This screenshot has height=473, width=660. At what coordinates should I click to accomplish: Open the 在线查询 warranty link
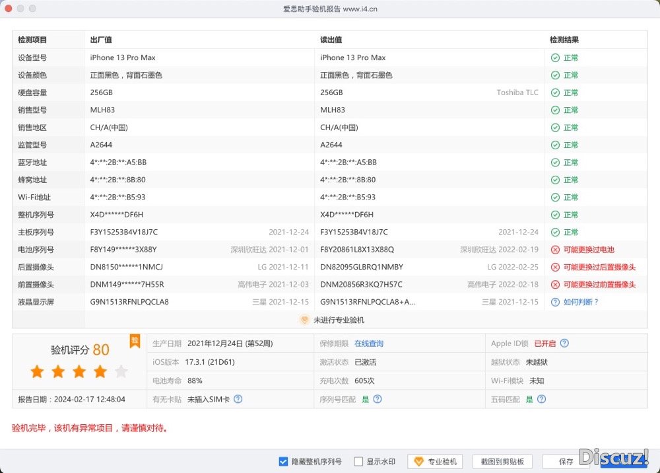(x=369, y=344)
